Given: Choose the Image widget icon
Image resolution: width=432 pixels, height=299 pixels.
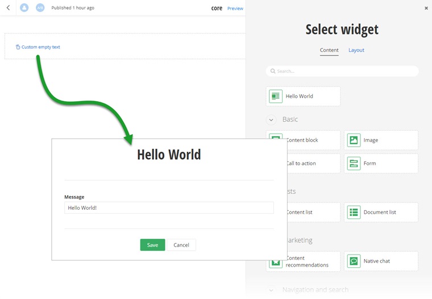Looking at the screenshot, I should pos(354,140).
